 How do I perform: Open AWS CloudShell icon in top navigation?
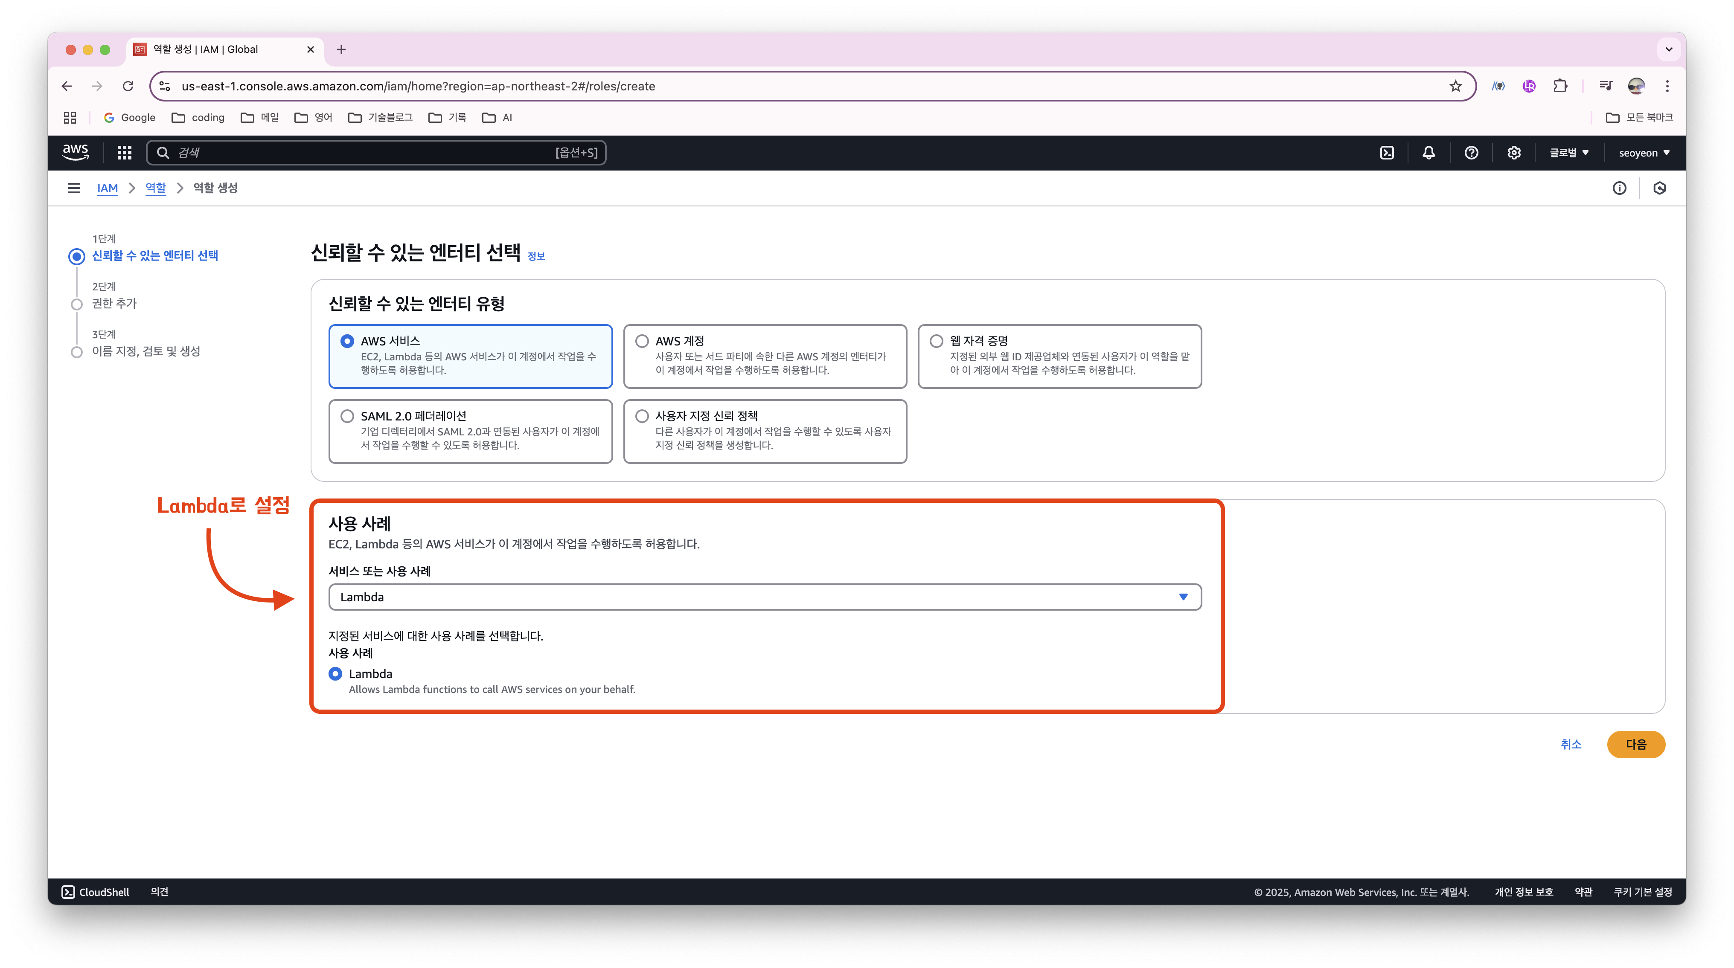[1387, 153]
